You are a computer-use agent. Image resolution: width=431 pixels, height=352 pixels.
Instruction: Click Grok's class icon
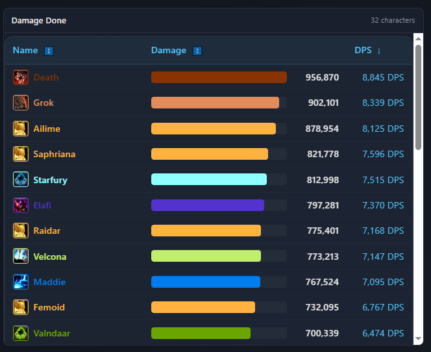point(21,103)
